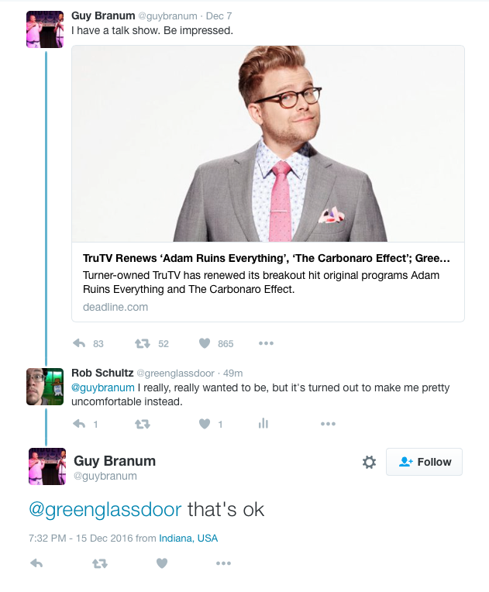
Task: Open the gear settings menu beside Follow
Action: coord(369,462)
